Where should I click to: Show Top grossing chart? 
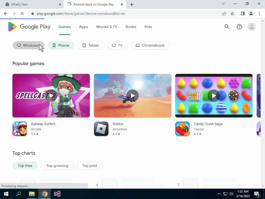tap(57, 166)
